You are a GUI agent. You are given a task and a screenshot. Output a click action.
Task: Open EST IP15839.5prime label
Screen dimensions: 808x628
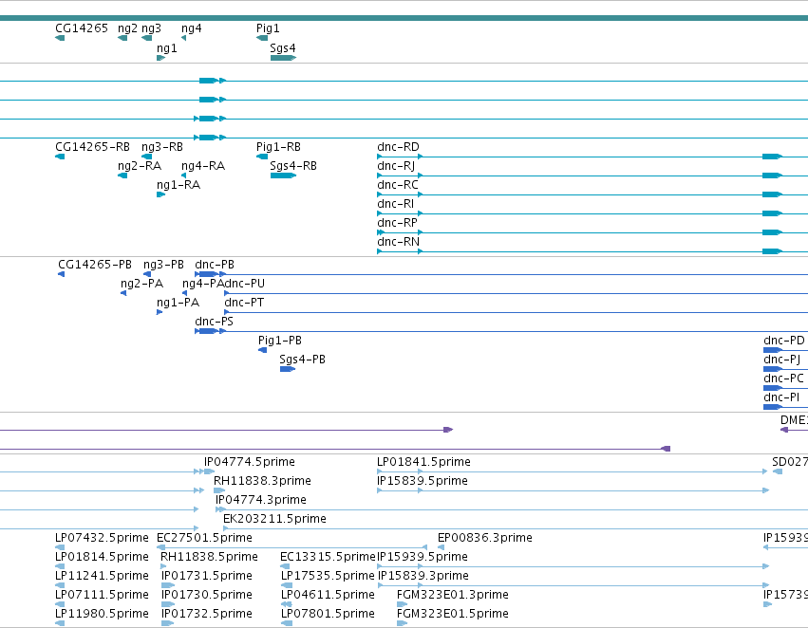(423, 481)
